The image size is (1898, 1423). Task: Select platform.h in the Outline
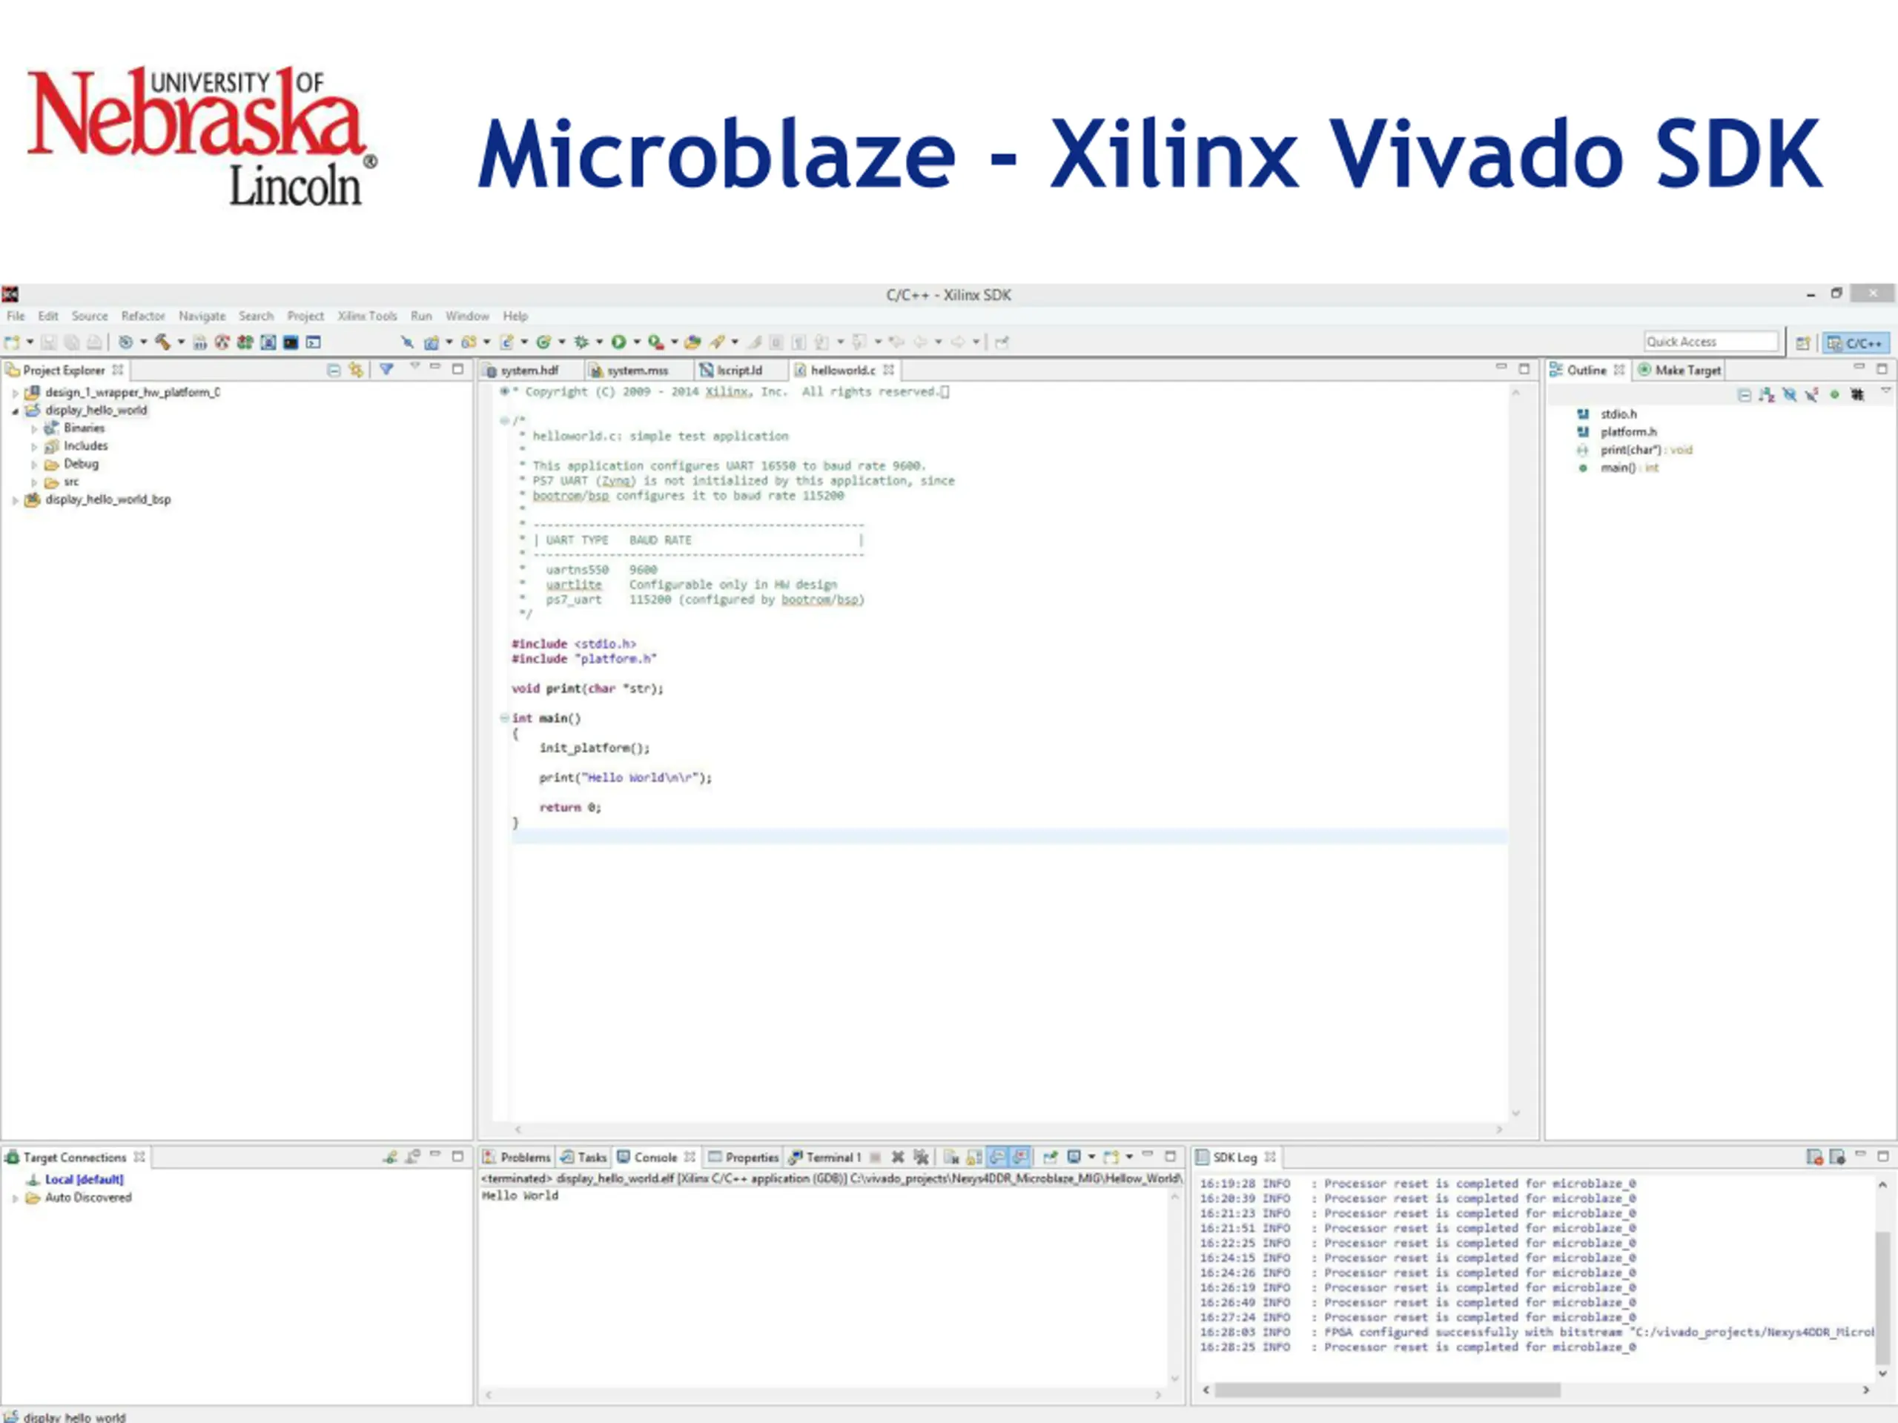(x=1629, y=431)
